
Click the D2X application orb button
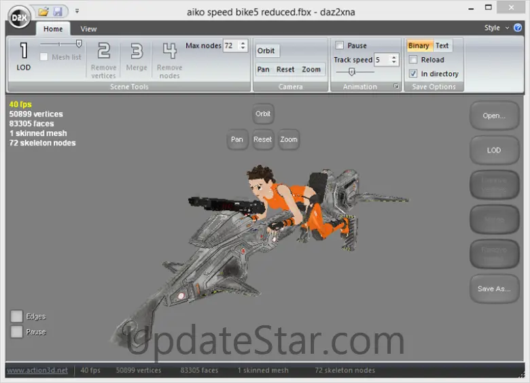click(x=19, y=17)
